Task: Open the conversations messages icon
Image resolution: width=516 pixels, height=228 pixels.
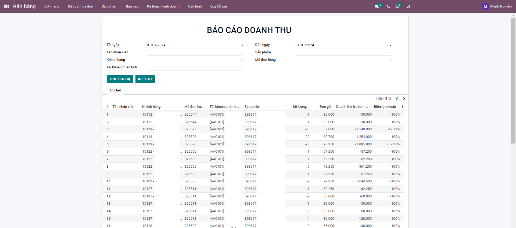Action: point(377,6)
